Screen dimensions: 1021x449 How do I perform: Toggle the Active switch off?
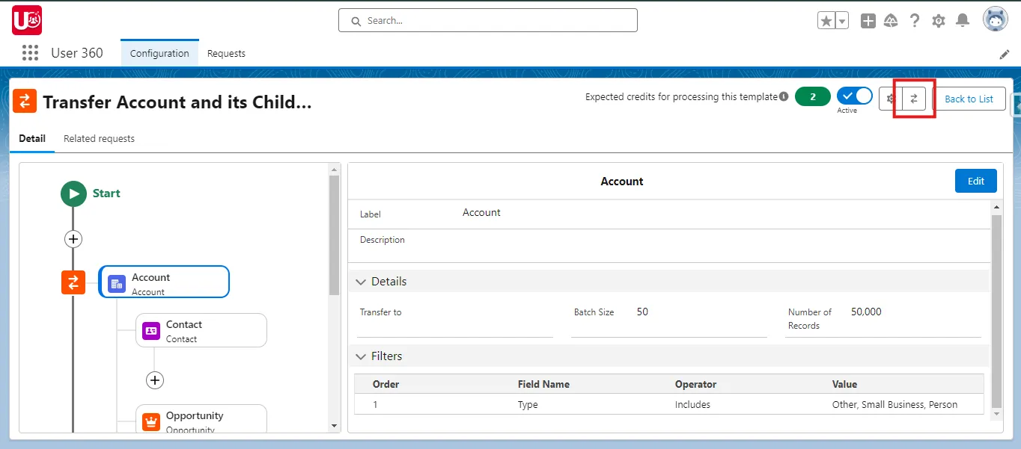coord(854,95)
